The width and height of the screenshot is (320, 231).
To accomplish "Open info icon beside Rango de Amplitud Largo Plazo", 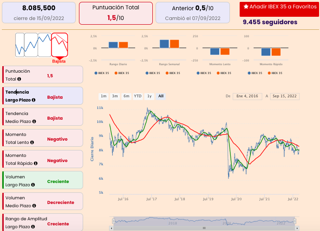I will click(x=33, y=227).
